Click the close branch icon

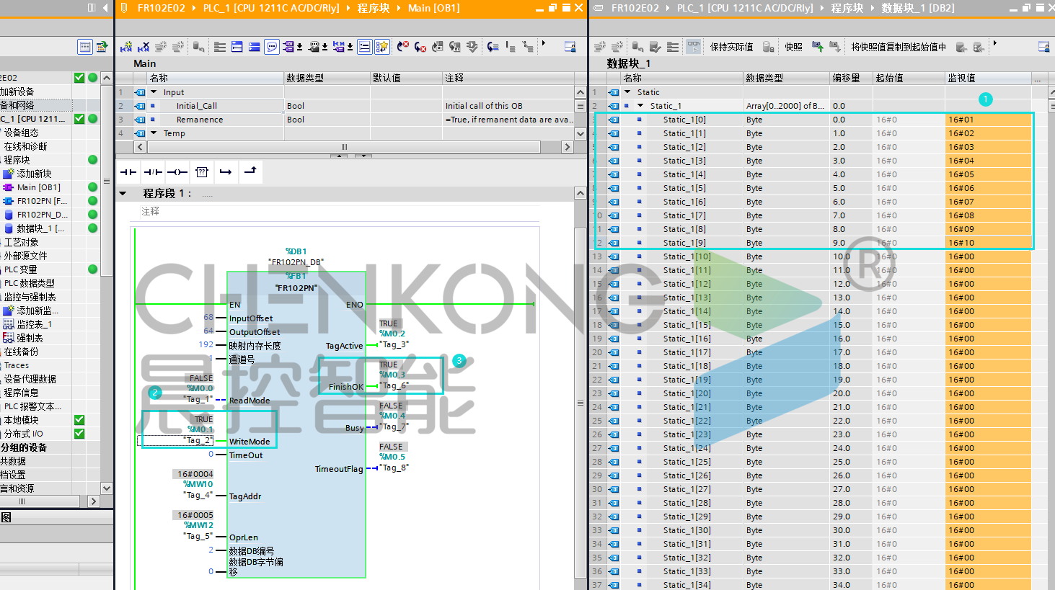pyautogui.click(x=250, y=171)
